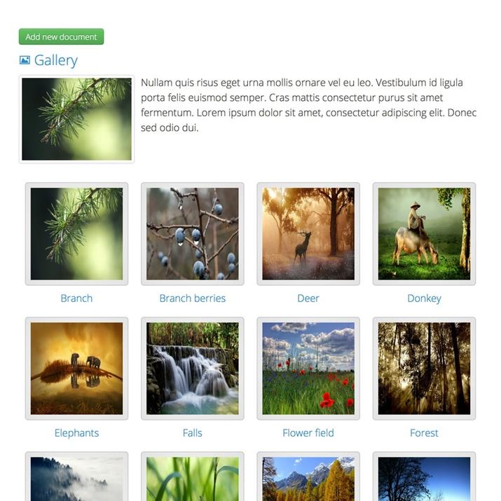The image size is (501, 501).
Task: Click the Donkey caption link
Action: pyautogui.click(x=425, y=298)
